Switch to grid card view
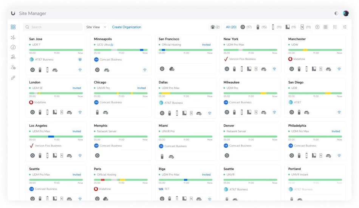Screen dimensions: 359x208 pos(326,27)
